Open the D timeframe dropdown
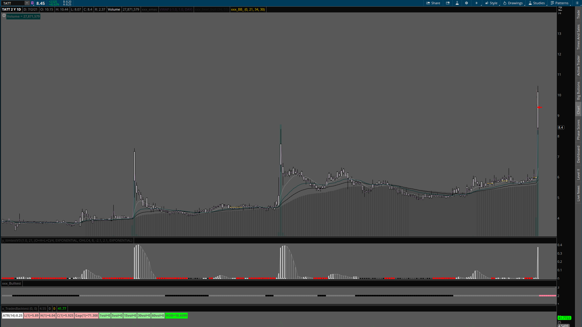 point(477,3)
